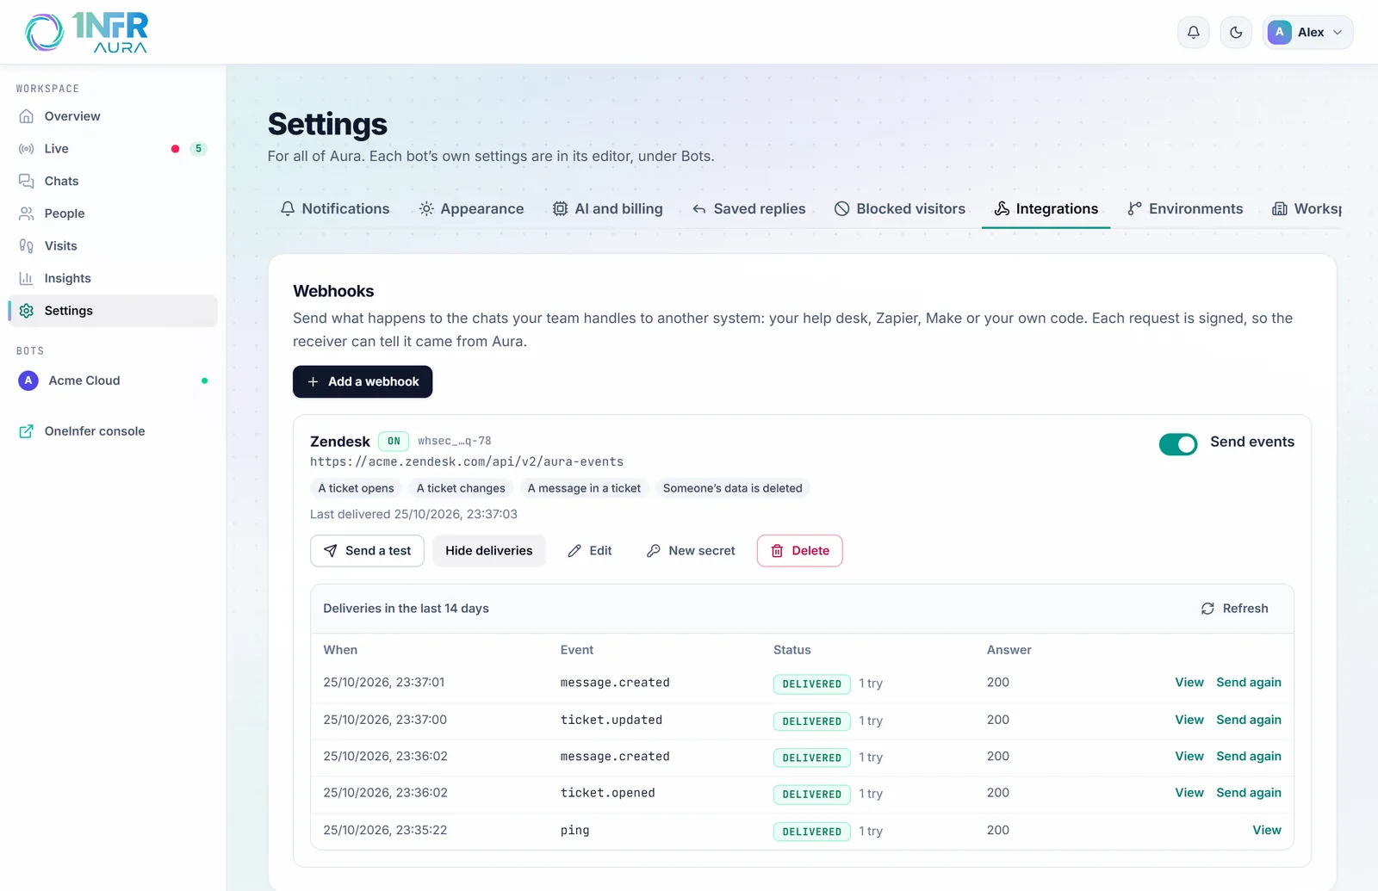The image size is (1378, 891).
Task: Open the OneInfer console link
Action: (113, 431)
